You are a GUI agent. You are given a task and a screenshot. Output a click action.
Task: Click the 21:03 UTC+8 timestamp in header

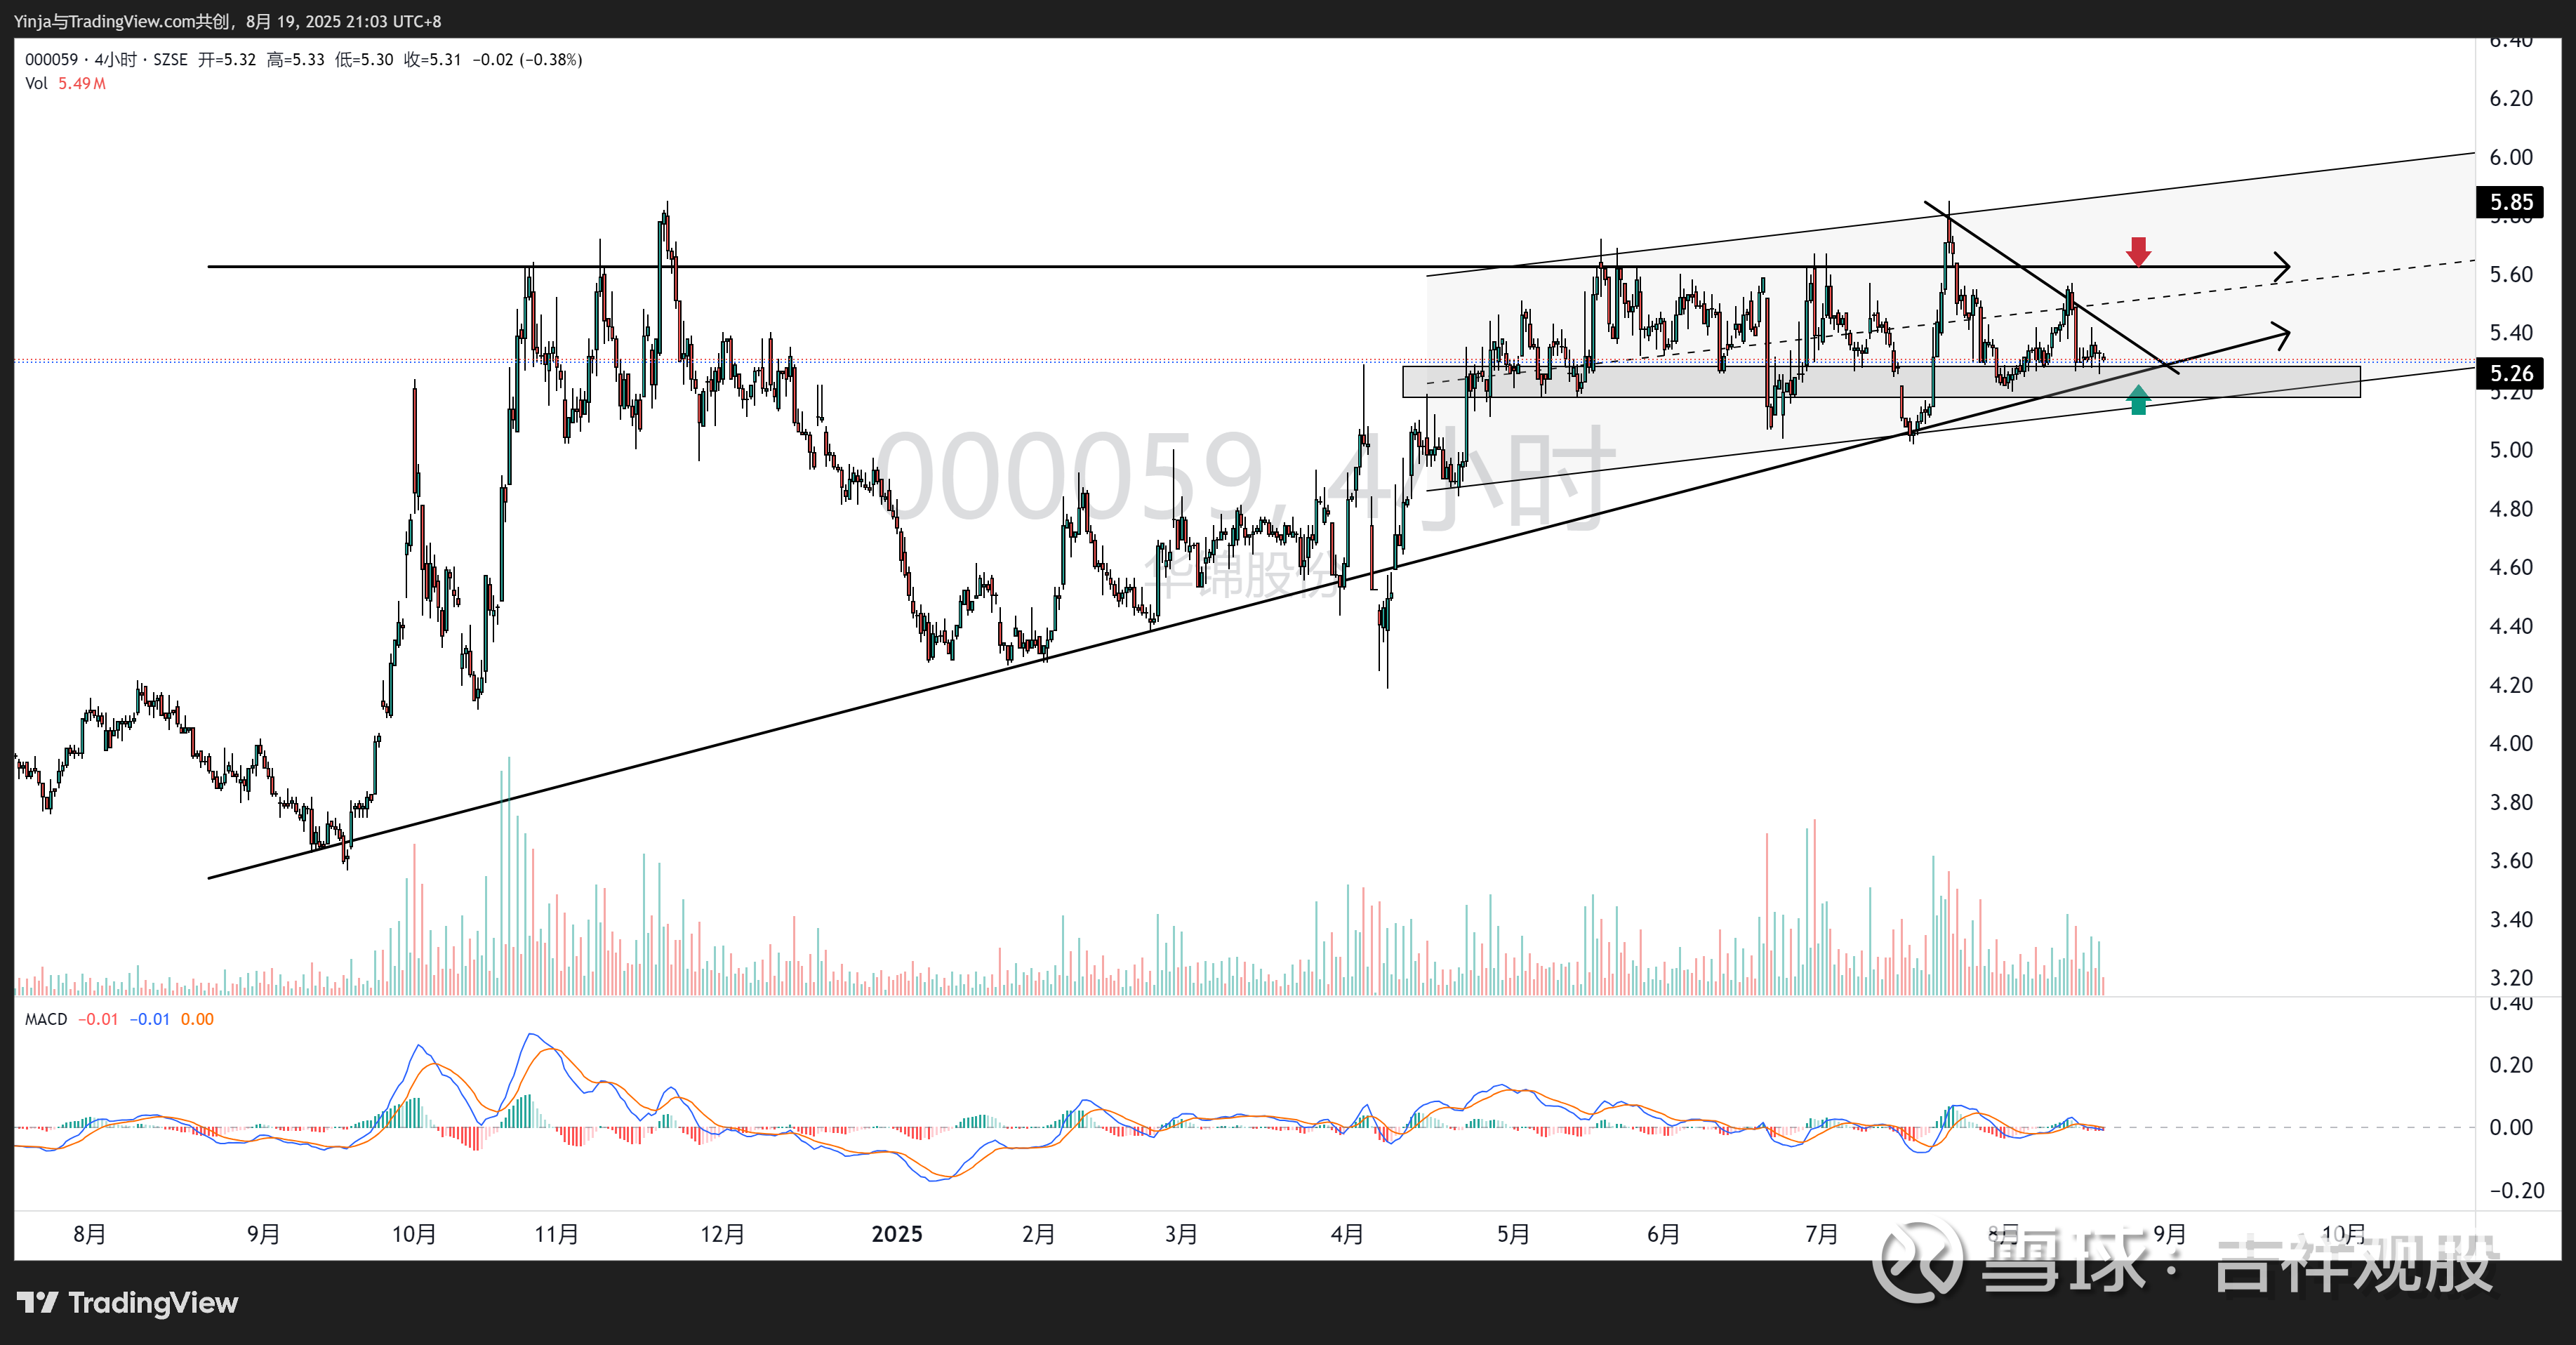[x=394, y=21]
